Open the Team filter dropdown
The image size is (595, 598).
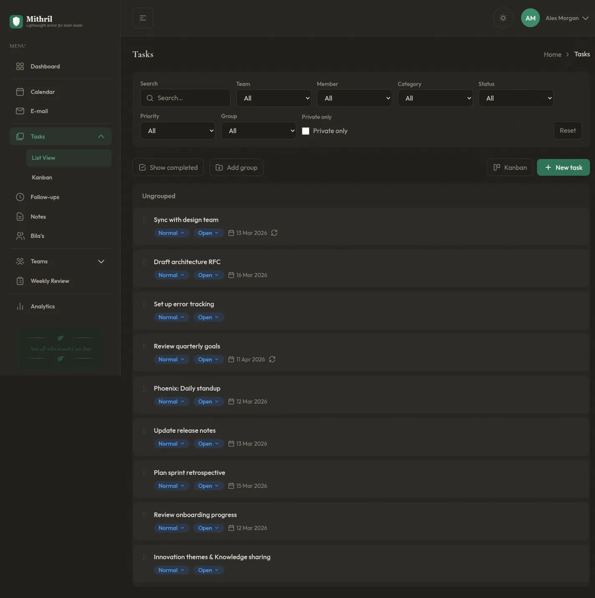pos(274,98)
